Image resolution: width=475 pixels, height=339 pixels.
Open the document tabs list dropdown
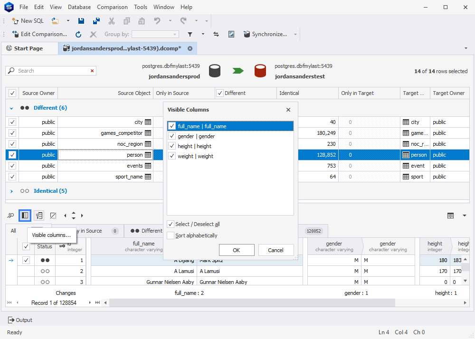466,48
